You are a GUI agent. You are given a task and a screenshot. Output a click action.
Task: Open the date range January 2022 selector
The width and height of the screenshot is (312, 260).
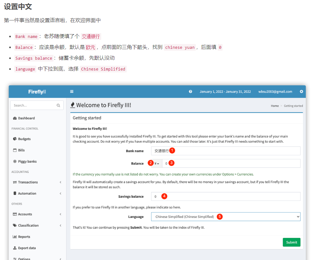(225, 92)
